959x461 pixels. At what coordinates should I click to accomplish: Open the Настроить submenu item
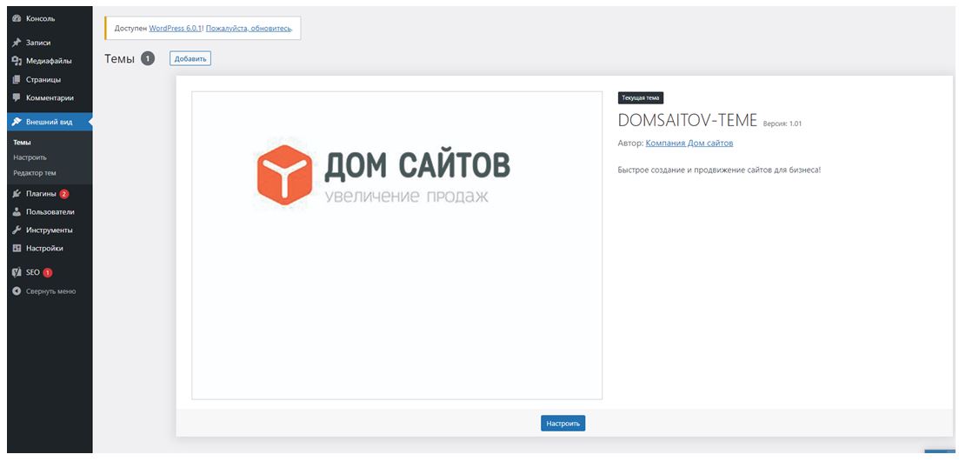30,157
